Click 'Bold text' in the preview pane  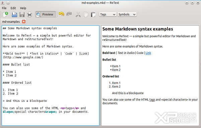tap(109, 53)
